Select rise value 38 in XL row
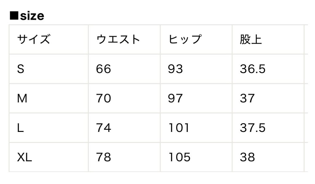Image resolution: width=315 pixels, height=184 pixels. 247,158
